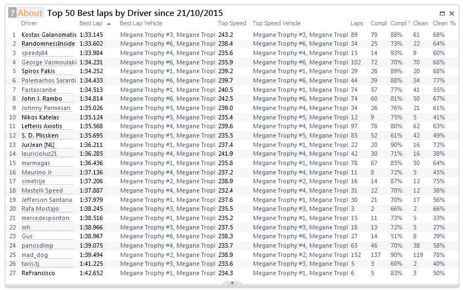Sort by Top Speed Vehicle column header
This screenshot has width=463, height=290.
coord(276,23)
